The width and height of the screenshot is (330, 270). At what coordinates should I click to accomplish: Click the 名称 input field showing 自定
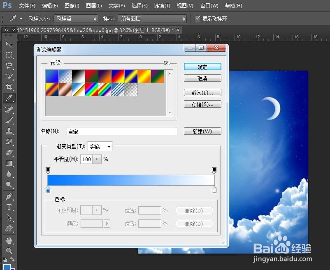[121, 131]
